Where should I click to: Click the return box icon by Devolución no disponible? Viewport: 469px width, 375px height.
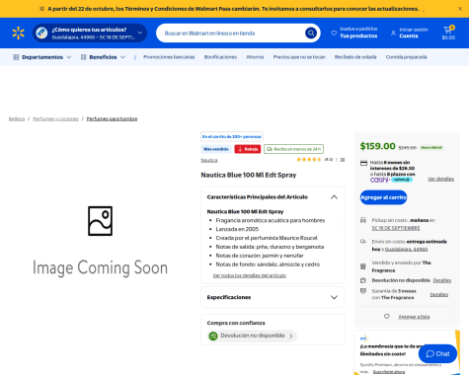pyautogui.click(x=363, y=280)
